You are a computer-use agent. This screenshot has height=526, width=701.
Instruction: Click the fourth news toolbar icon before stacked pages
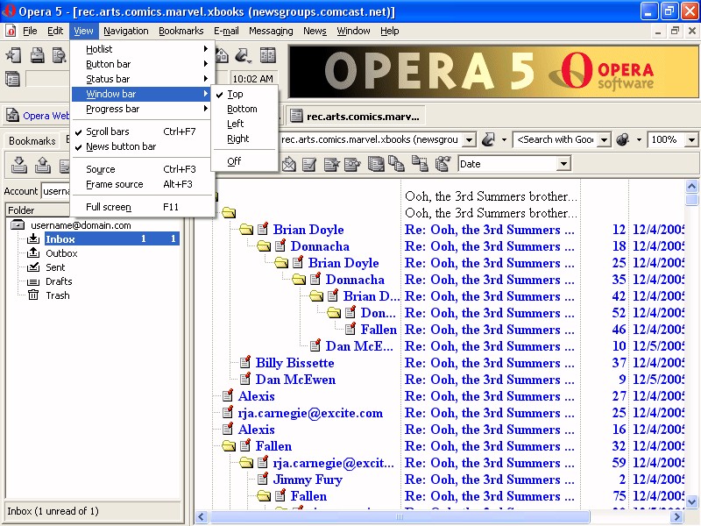tap(352, 164)
